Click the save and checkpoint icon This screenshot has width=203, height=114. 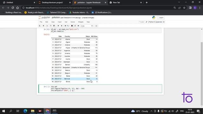[x=40, y=26]
